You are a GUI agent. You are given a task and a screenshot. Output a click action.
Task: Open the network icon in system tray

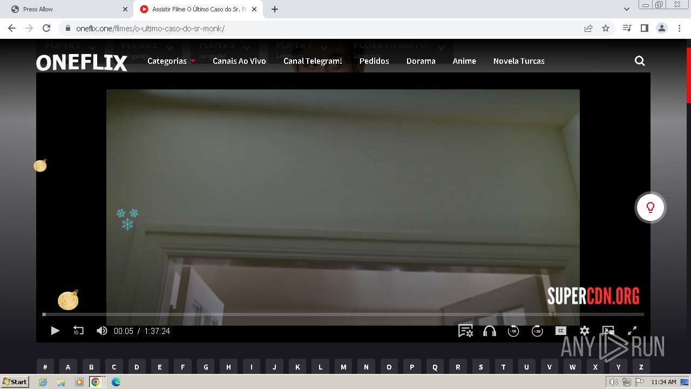pos(626,383)
